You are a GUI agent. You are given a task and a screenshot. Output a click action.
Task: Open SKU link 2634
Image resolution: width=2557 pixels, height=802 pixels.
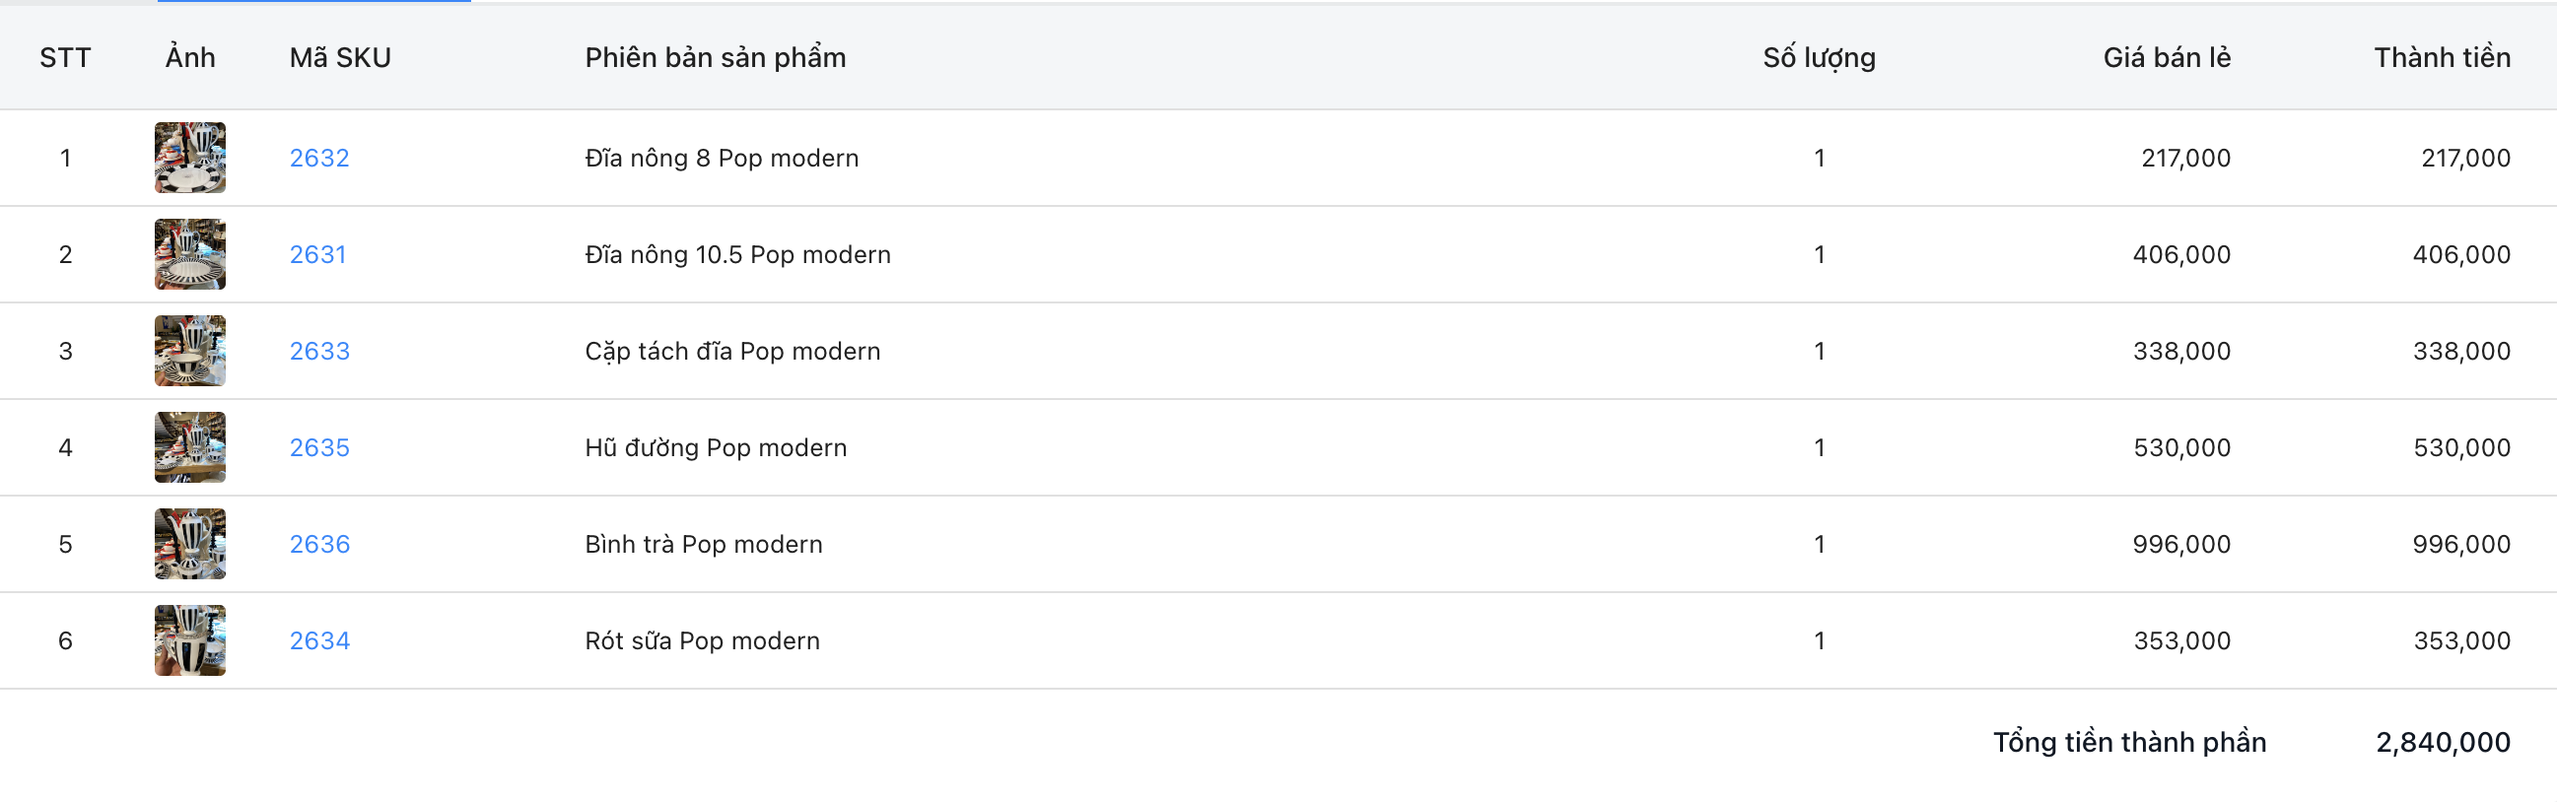318,640
